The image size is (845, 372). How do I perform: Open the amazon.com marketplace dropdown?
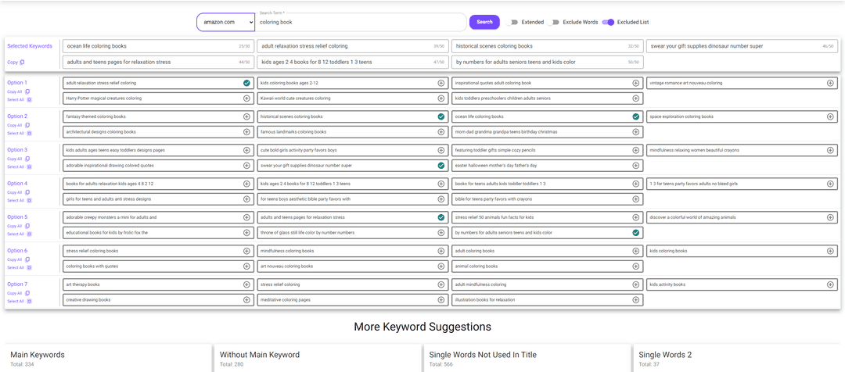point(225,22)
